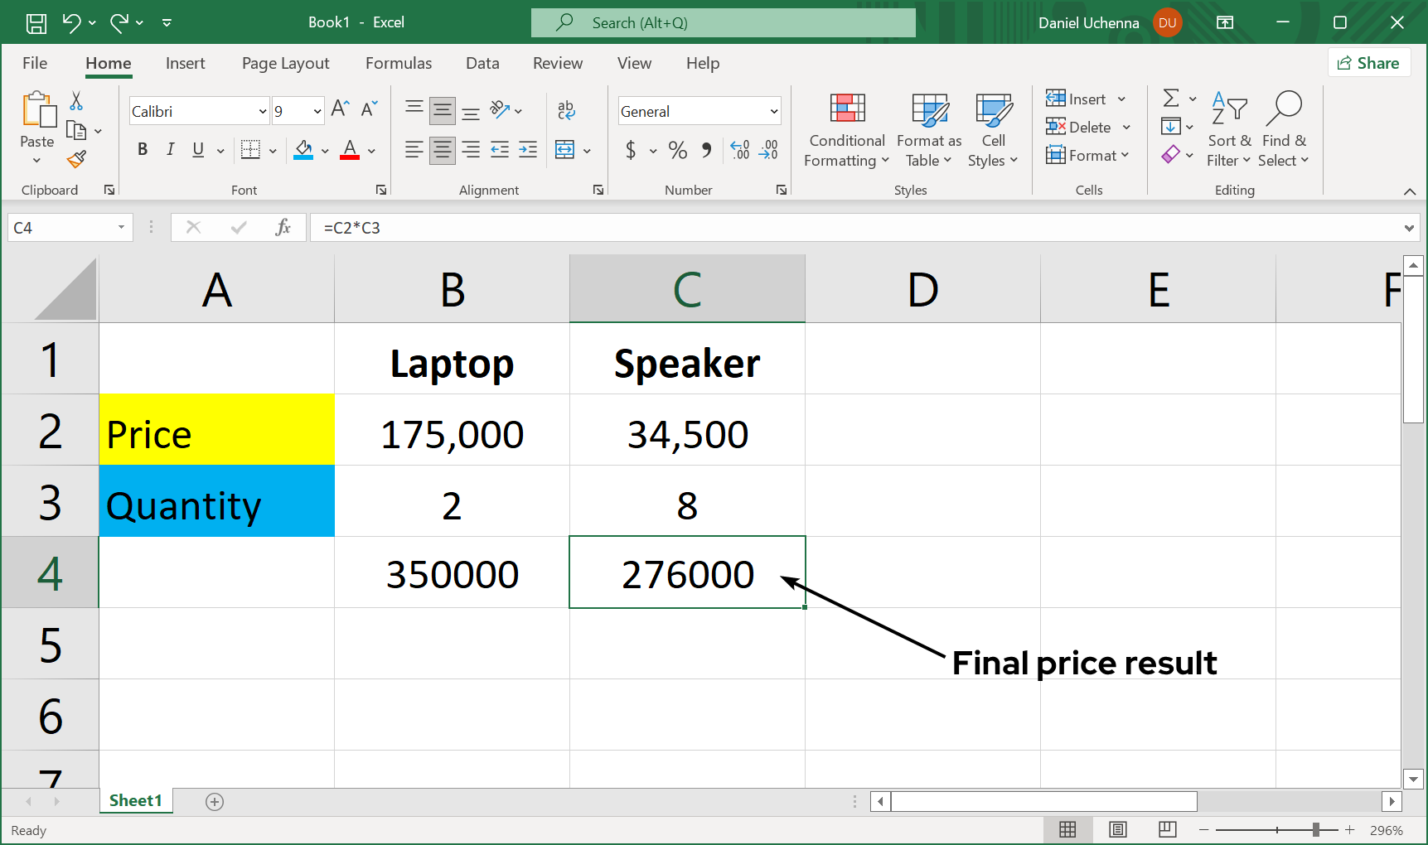Click the Increase Decimal icon
This screenshot has height=845, width=1428.
tap(740, 150)
